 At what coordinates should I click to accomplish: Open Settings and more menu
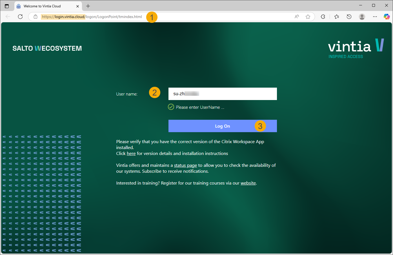pos(375,17)
